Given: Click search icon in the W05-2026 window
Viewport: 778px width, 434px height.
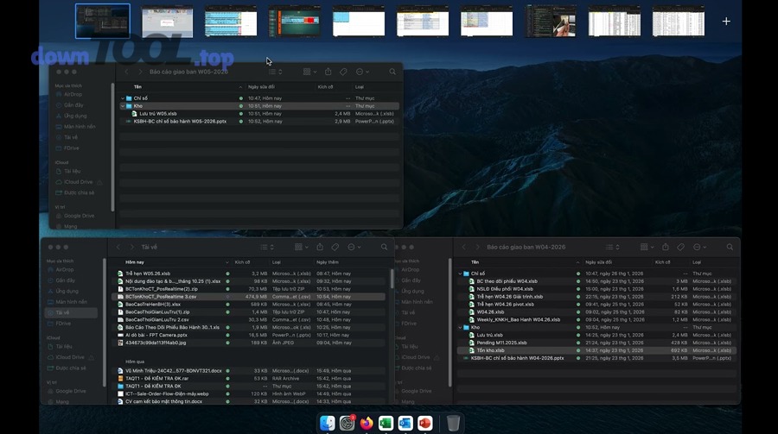Looking at the screenshot, I should (392, 72).
